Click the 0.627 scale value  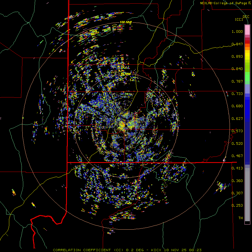pyautogui.click(x=237, y=119)
